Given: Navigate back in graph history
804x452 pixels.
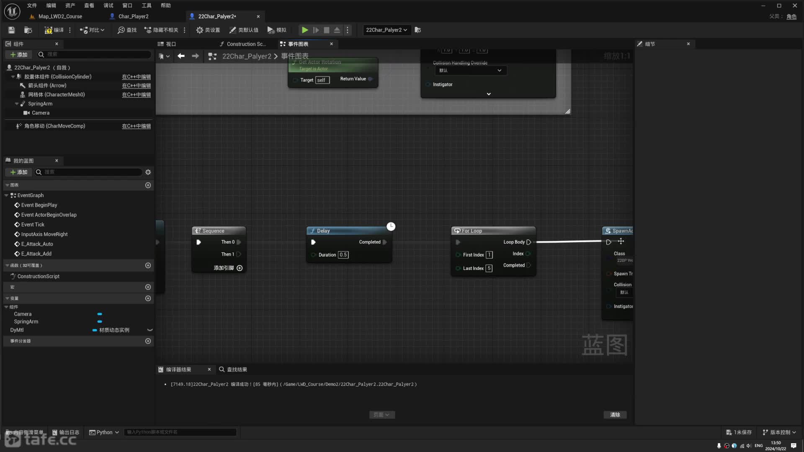Looking at the screenshot, I should click(181, 56).
